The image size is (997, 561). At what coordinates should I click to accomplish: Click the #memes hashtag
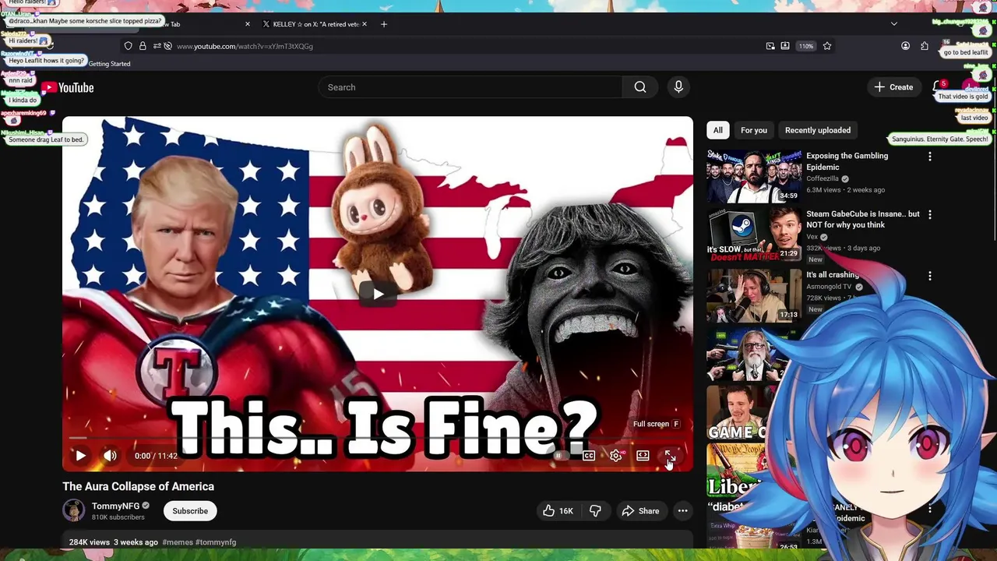click(x=178, y=542)
